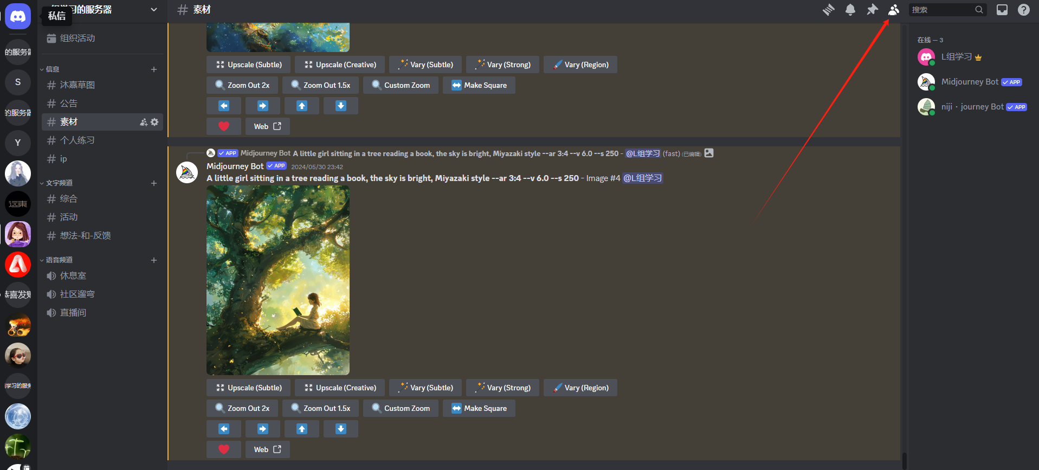Image resolution: width=1039 pixels, height=470 pixels.
Task: Open the 沐熹草图 channel
Action: pos(102,85)
